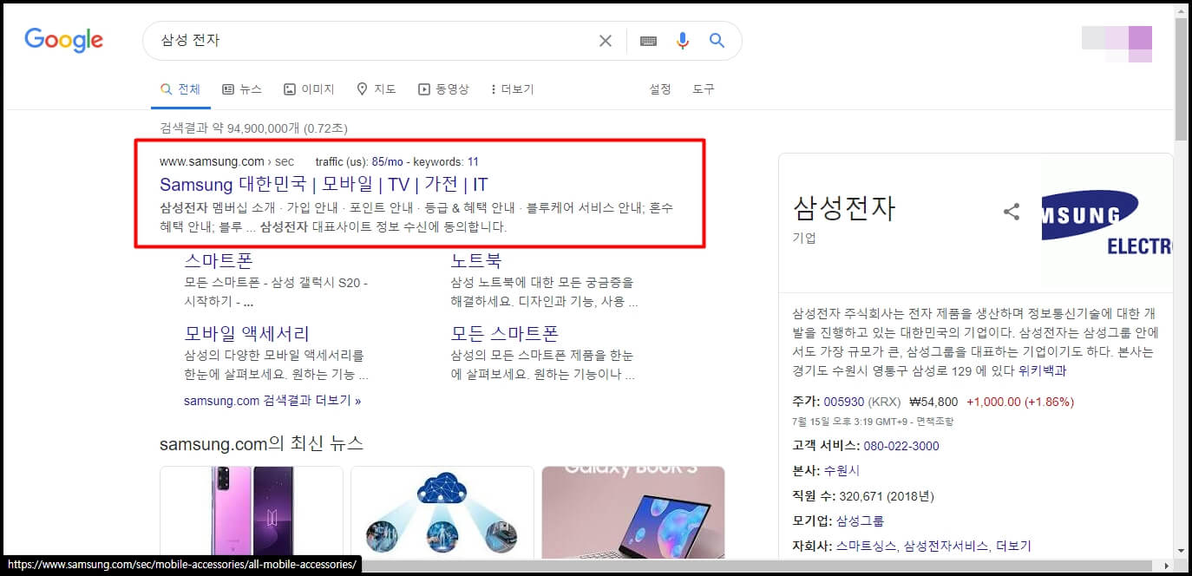Clear the search box with X icon
This screenshot has width=1192, height=576.
click(x=606, y=41)
